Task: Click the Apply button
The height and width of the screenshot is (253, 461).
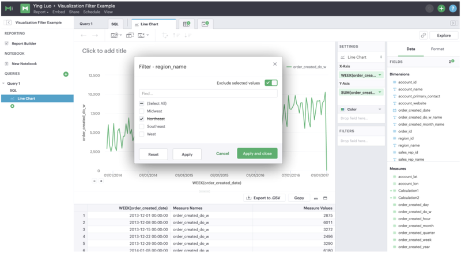Action: tap(187, 154)
